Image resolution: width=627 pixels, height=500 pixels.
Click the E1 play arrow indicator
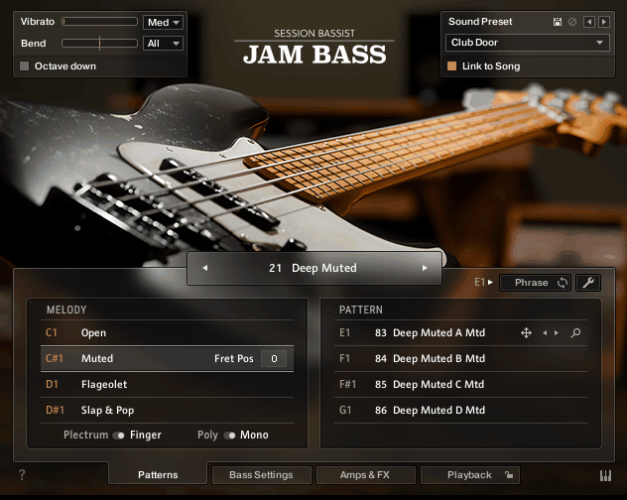point(490,283)
